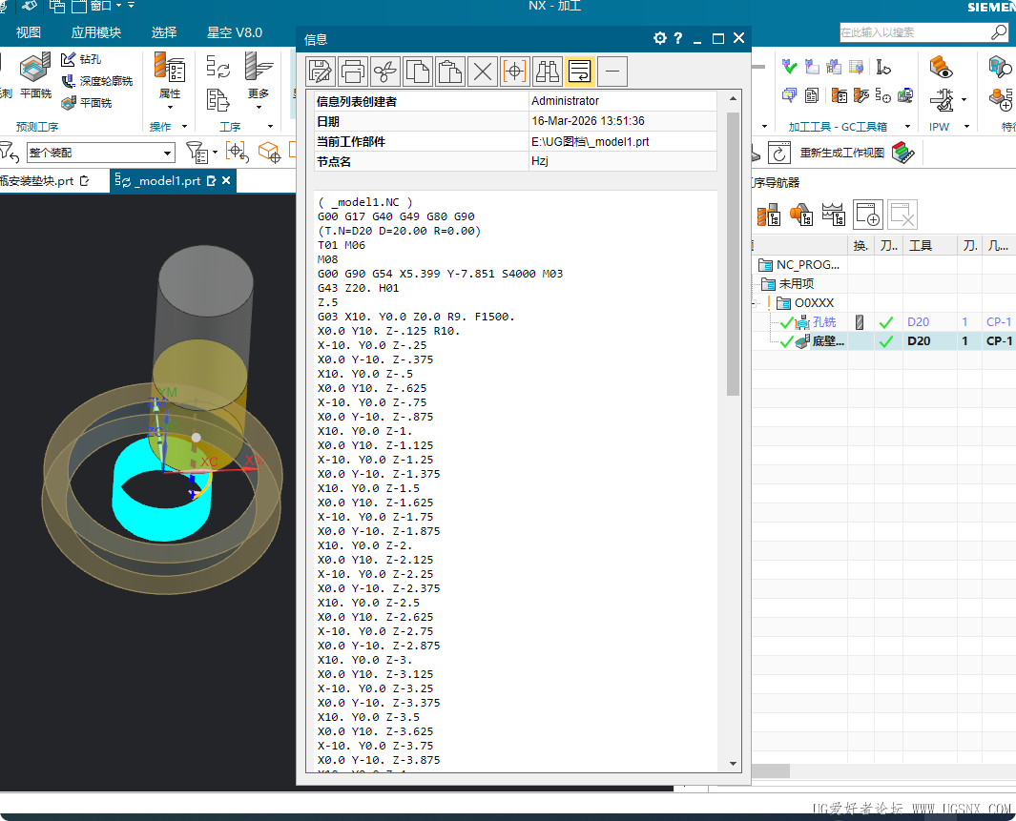Open the 应用模块 ribbon tab

pyautogui.click(x=96, y=32)
